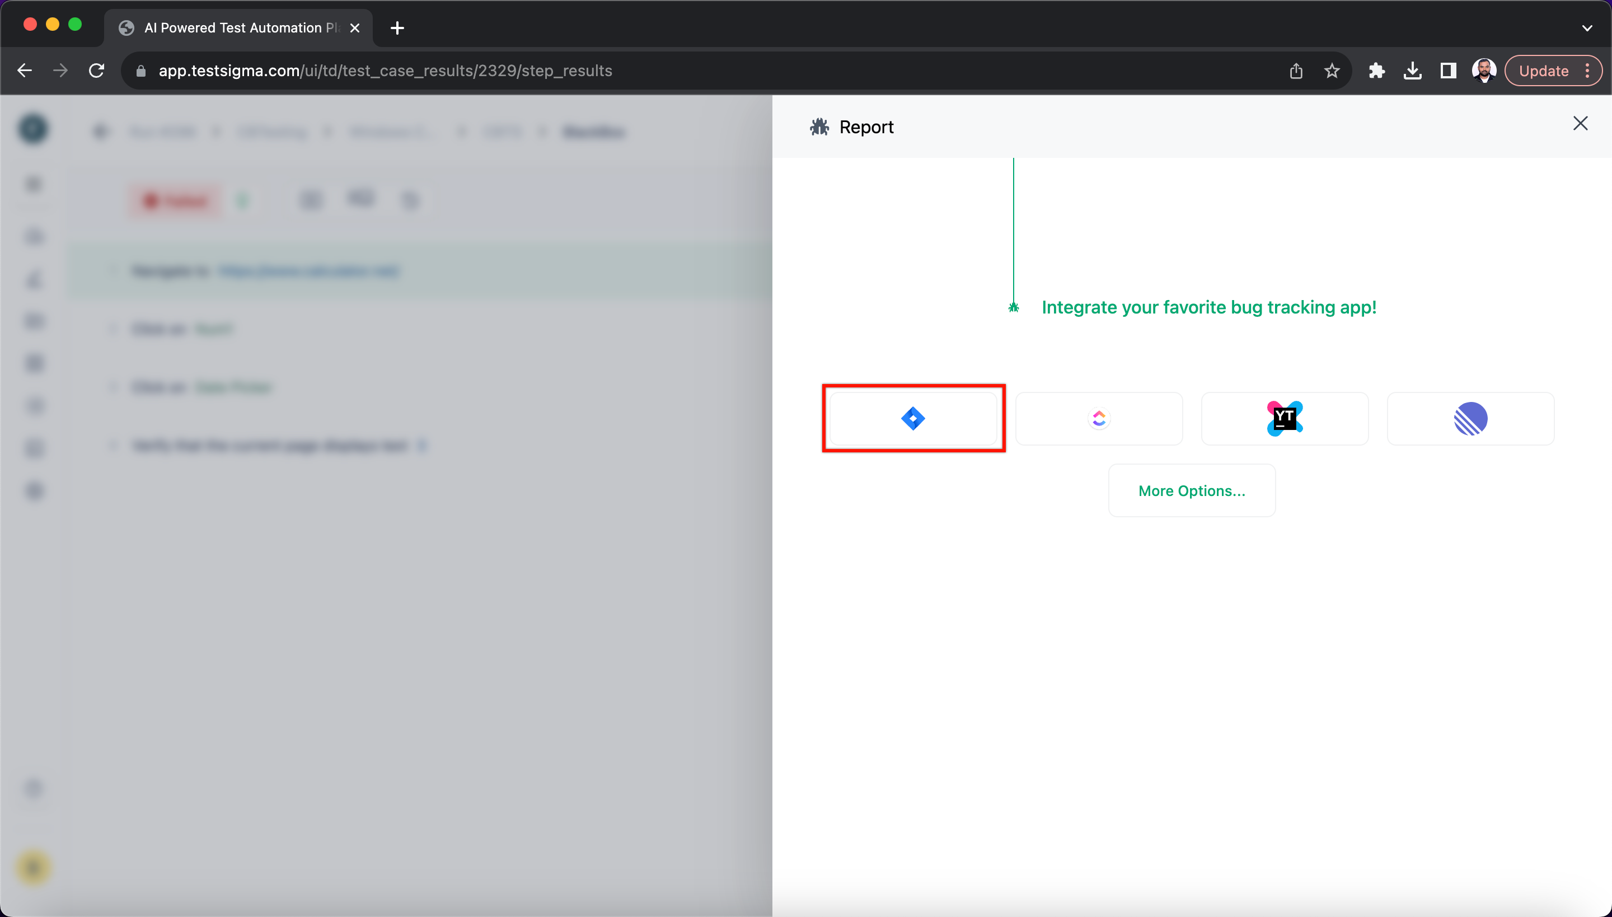Click the Update button in Chrome
Image resolution: width=1612 pixels, height=917 pixels.
(1543, 71)
